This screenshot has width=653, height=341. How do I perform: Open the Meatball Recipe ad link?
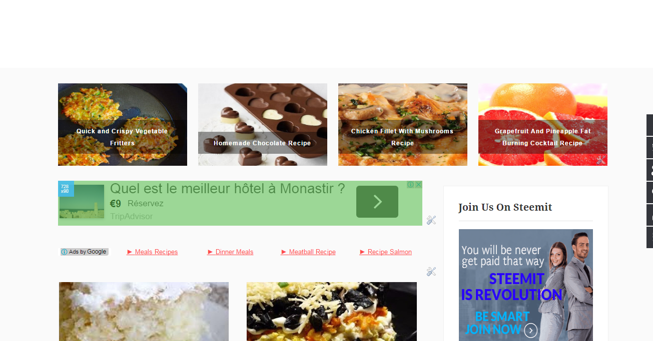[308, 252]
